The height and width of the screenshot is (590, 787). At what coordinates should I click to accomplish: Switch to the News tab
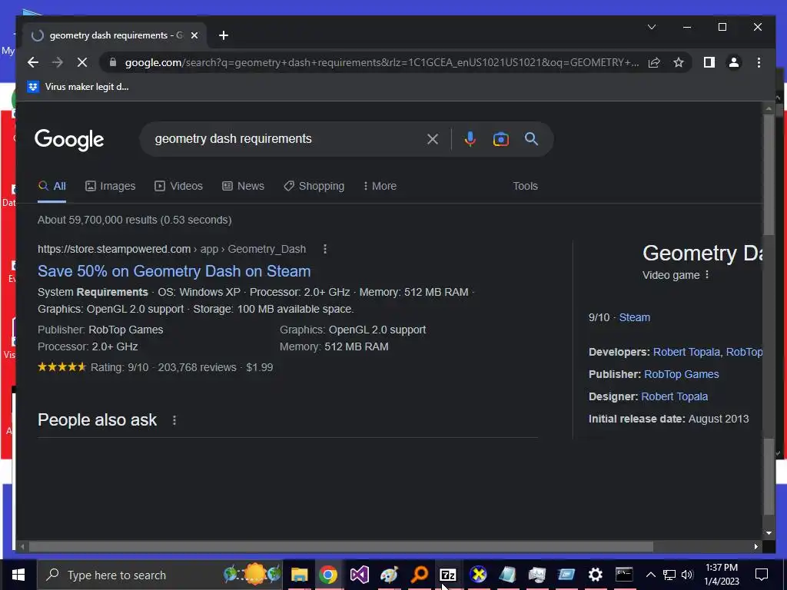point(244,186)
